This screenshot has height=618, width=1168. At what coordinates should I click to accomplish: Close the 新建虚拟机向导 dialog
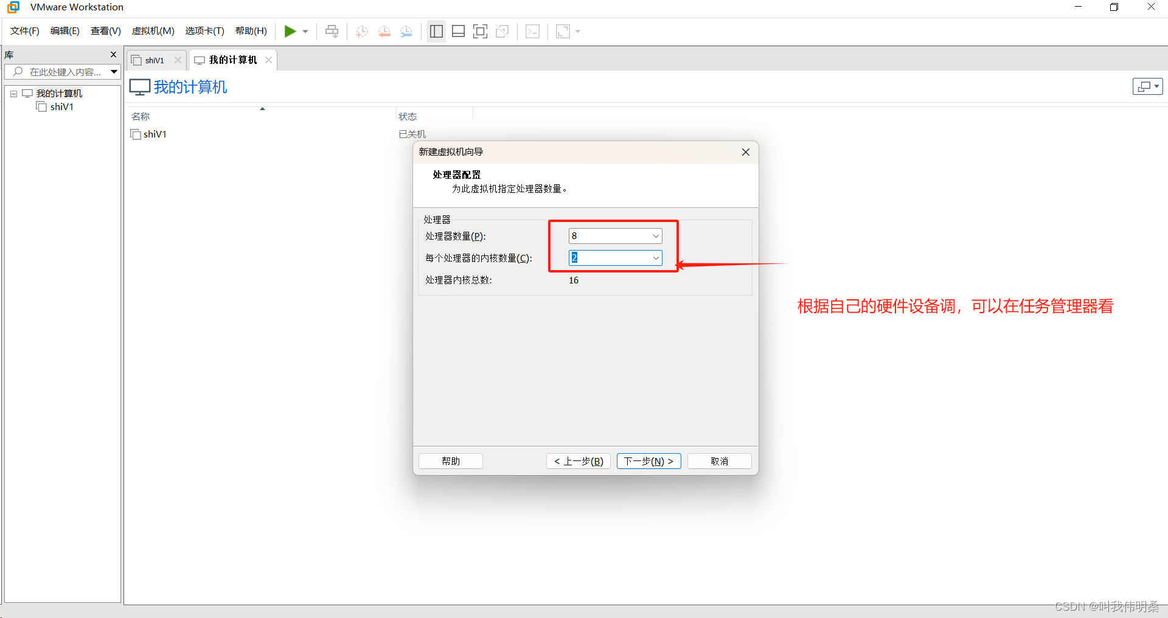point(745,152)
